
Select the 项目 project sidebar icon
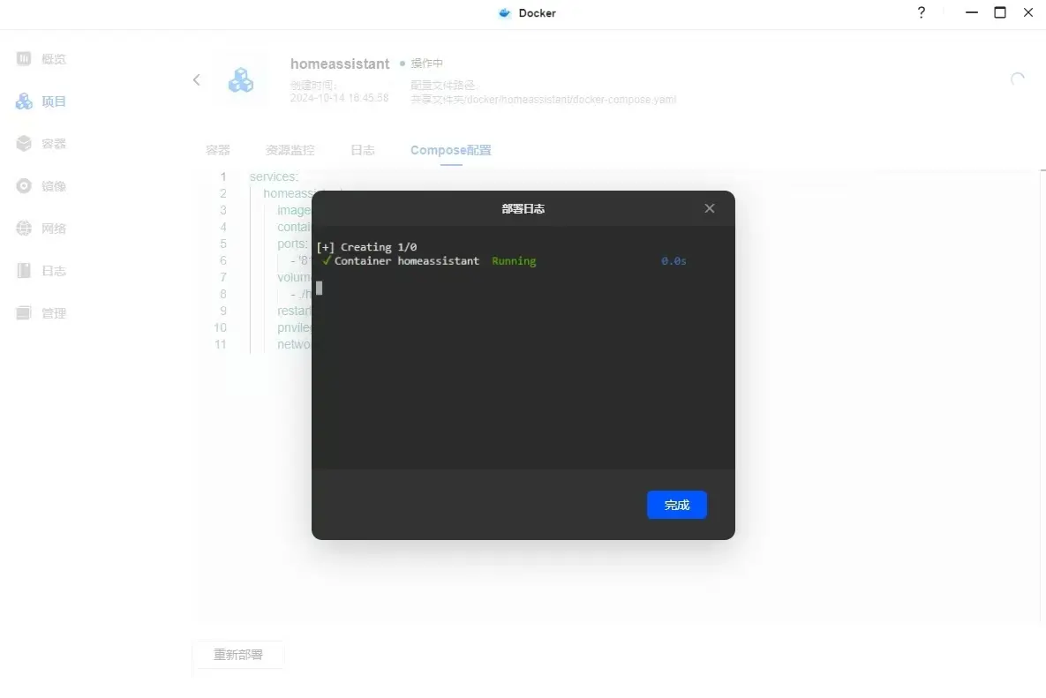pos(25,101)
